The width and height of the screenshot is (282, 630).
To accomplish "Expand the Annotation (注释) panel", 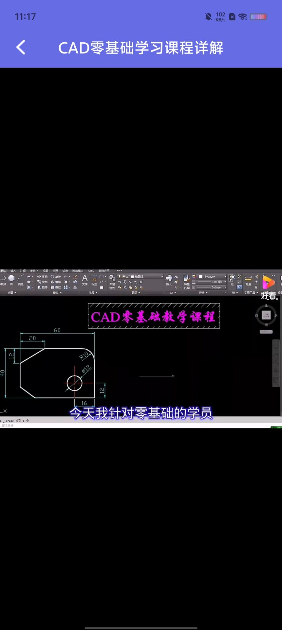I will 94,292.
